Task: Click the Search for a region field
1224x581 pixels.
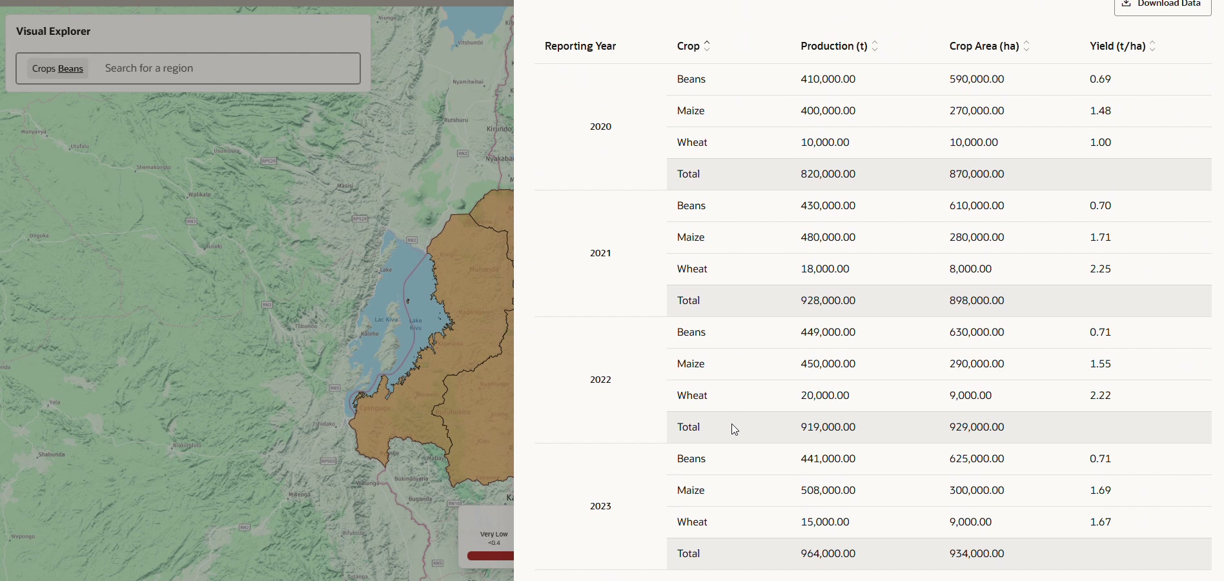Action: tap(229, 68)
